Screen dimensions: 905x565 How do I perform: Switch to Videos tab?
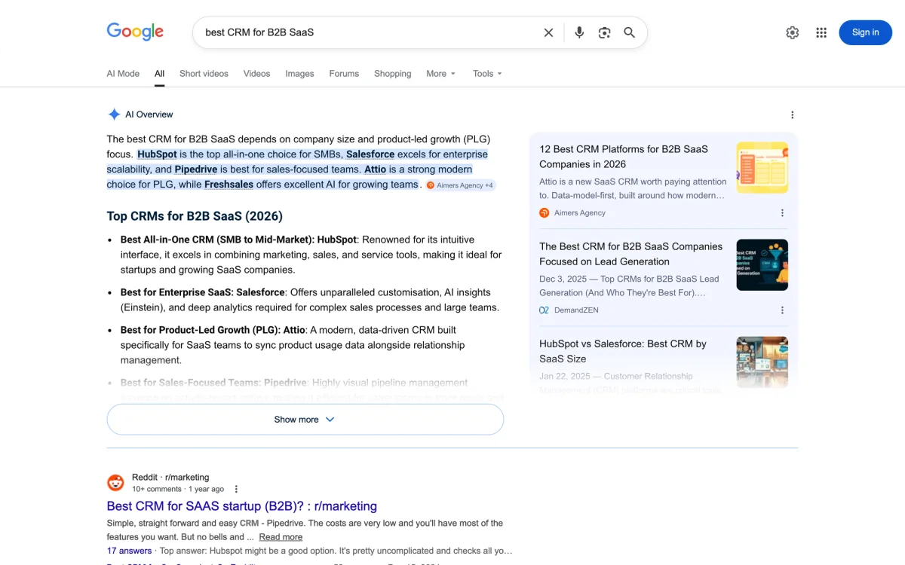(x=256, y=74)
